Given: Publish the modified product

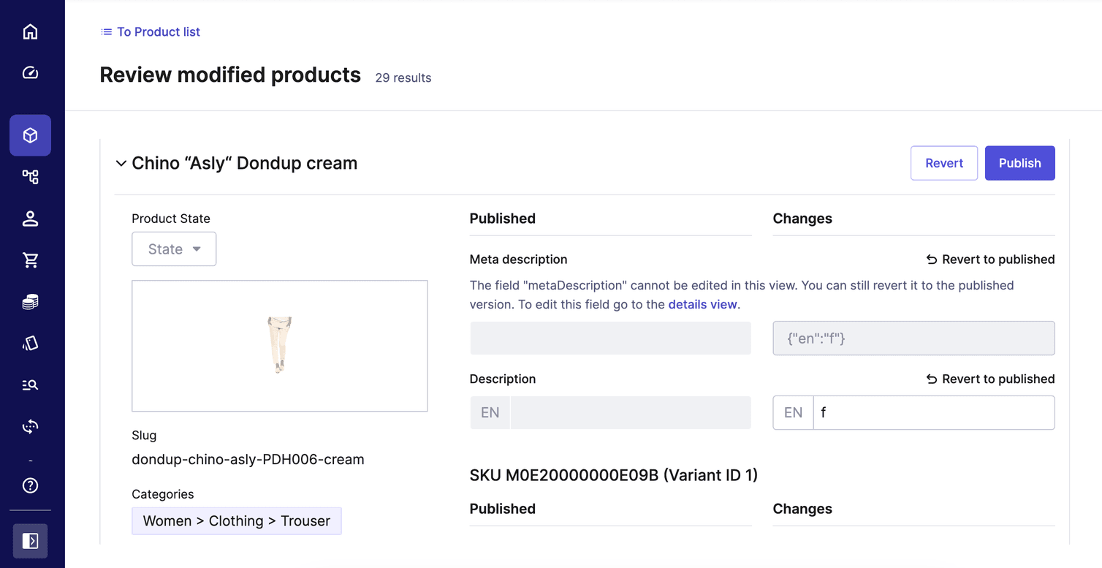Looking at the screenshot, I should point(1019,163).
